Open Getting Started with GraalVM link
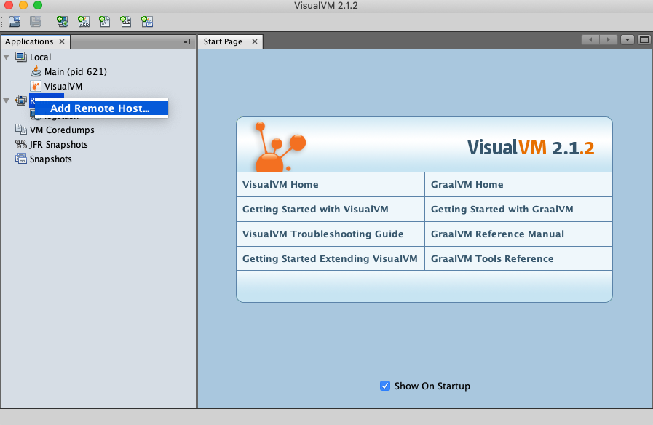653x425 pixels. pyautogui.click(x=502, y=209)
